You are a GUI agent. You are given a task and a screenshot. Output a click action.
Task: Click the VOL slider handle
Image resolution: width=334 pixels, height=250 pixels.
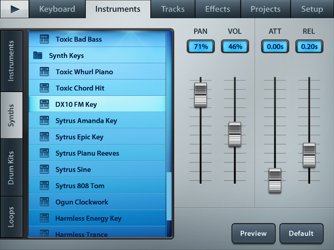235,134
